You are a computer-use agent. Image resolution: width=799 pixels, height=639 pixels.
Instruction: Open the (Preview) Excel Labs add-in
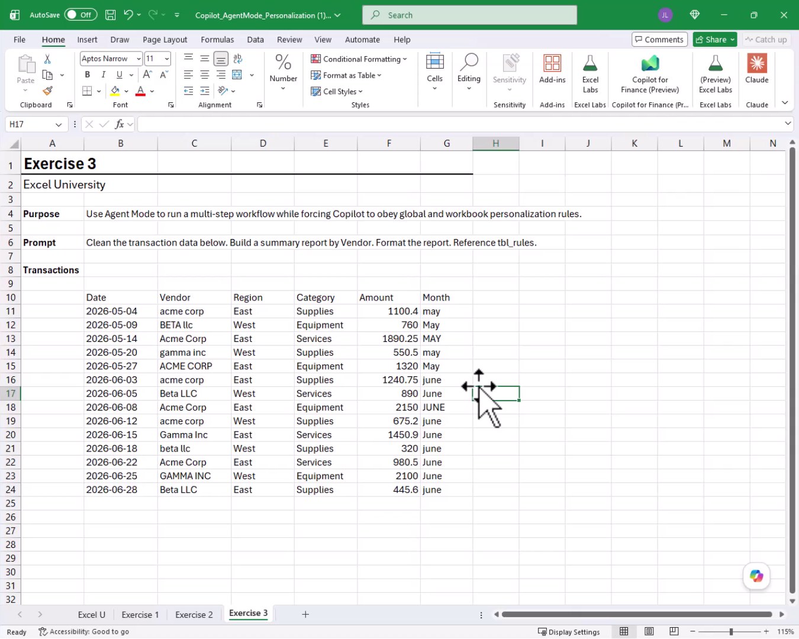tap(715, 74)
